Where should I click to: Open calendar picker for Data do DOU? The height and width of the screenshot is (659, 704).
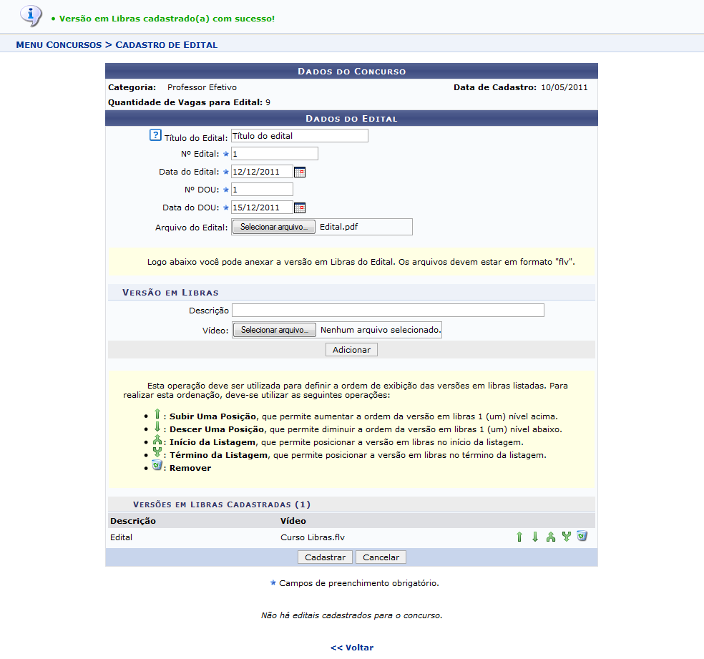(300, 208)
